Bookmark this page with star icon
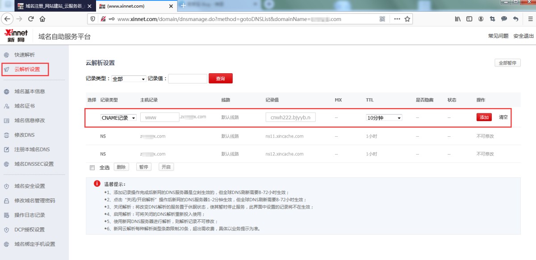This screenshot has height=260, width=536. tap(407, 19)
